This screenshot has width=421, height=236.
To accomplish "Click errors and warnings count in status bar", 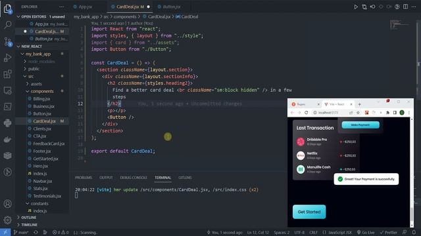I will pos(61,232).
